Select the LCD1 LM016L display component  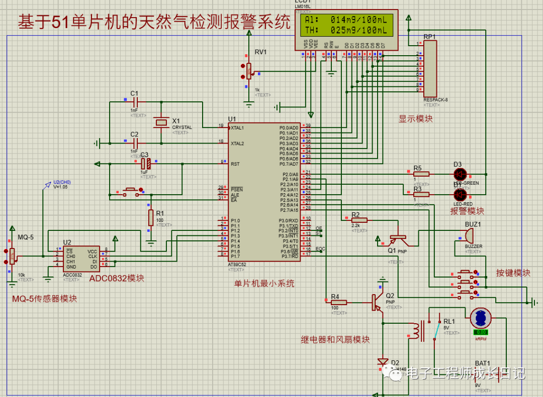tap(346, 30)
